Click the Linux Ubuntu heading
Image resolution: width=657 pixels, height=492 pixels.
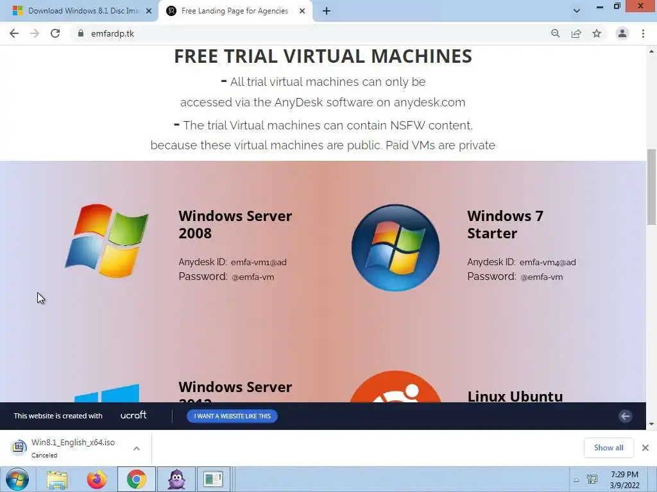pyautogui.click(x=515, y=396)
